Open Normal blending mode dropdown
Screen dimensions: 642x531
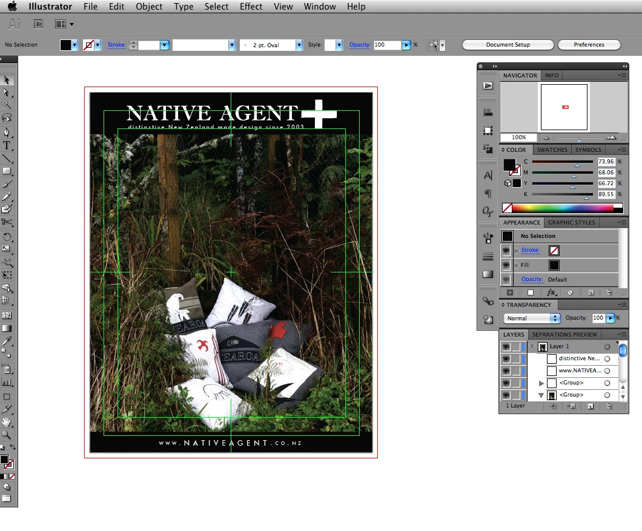coord(531,318)
